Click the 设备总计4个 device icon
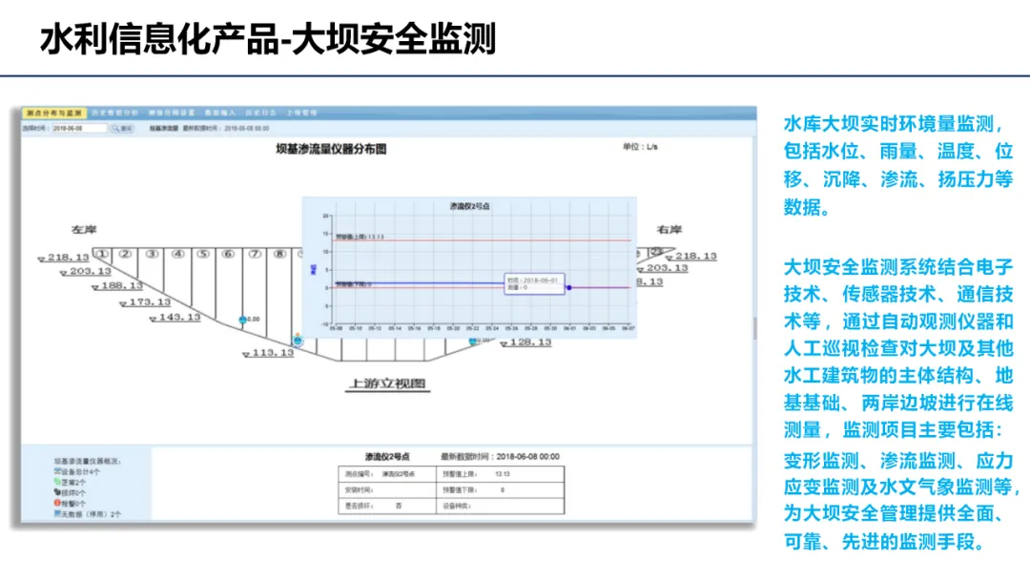 coord(57,471)
